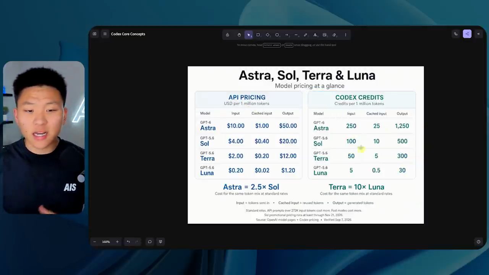Undo the last action

(x=128, y=242)
